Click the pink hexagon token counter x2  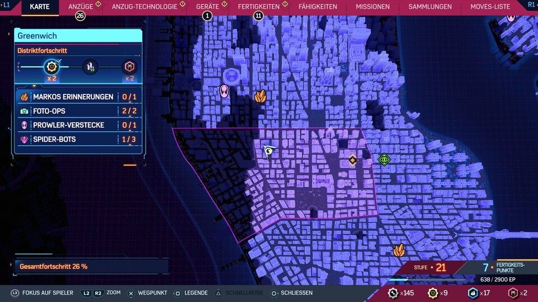tap(517, 293)
